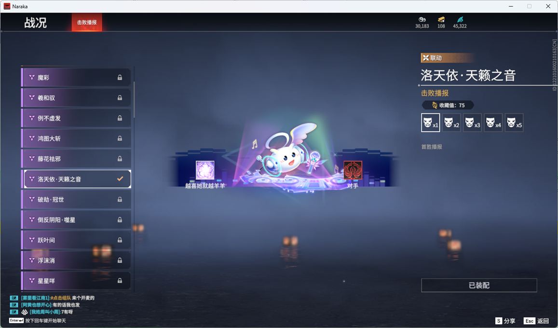This screenshot has height=328, width=558.
Task: Click the player flower avatar thumbnail
Action: coord(205,170)
